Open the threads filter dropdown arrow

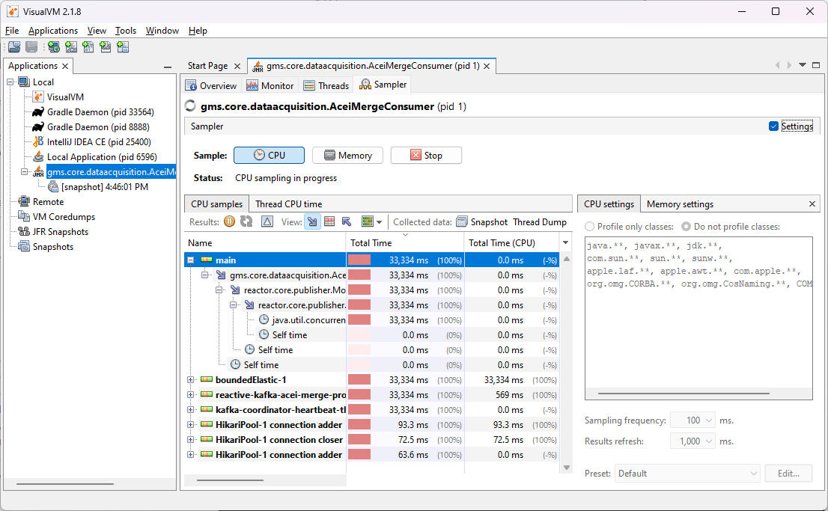pos(379,222)
